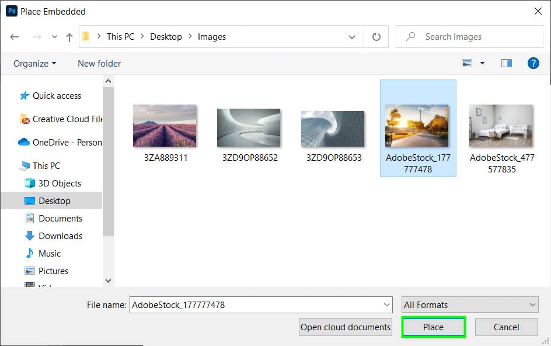The width and height of the screenshot is (551, 346).
Task: Select This PC in navigation tree
Action: click(46, 166)
